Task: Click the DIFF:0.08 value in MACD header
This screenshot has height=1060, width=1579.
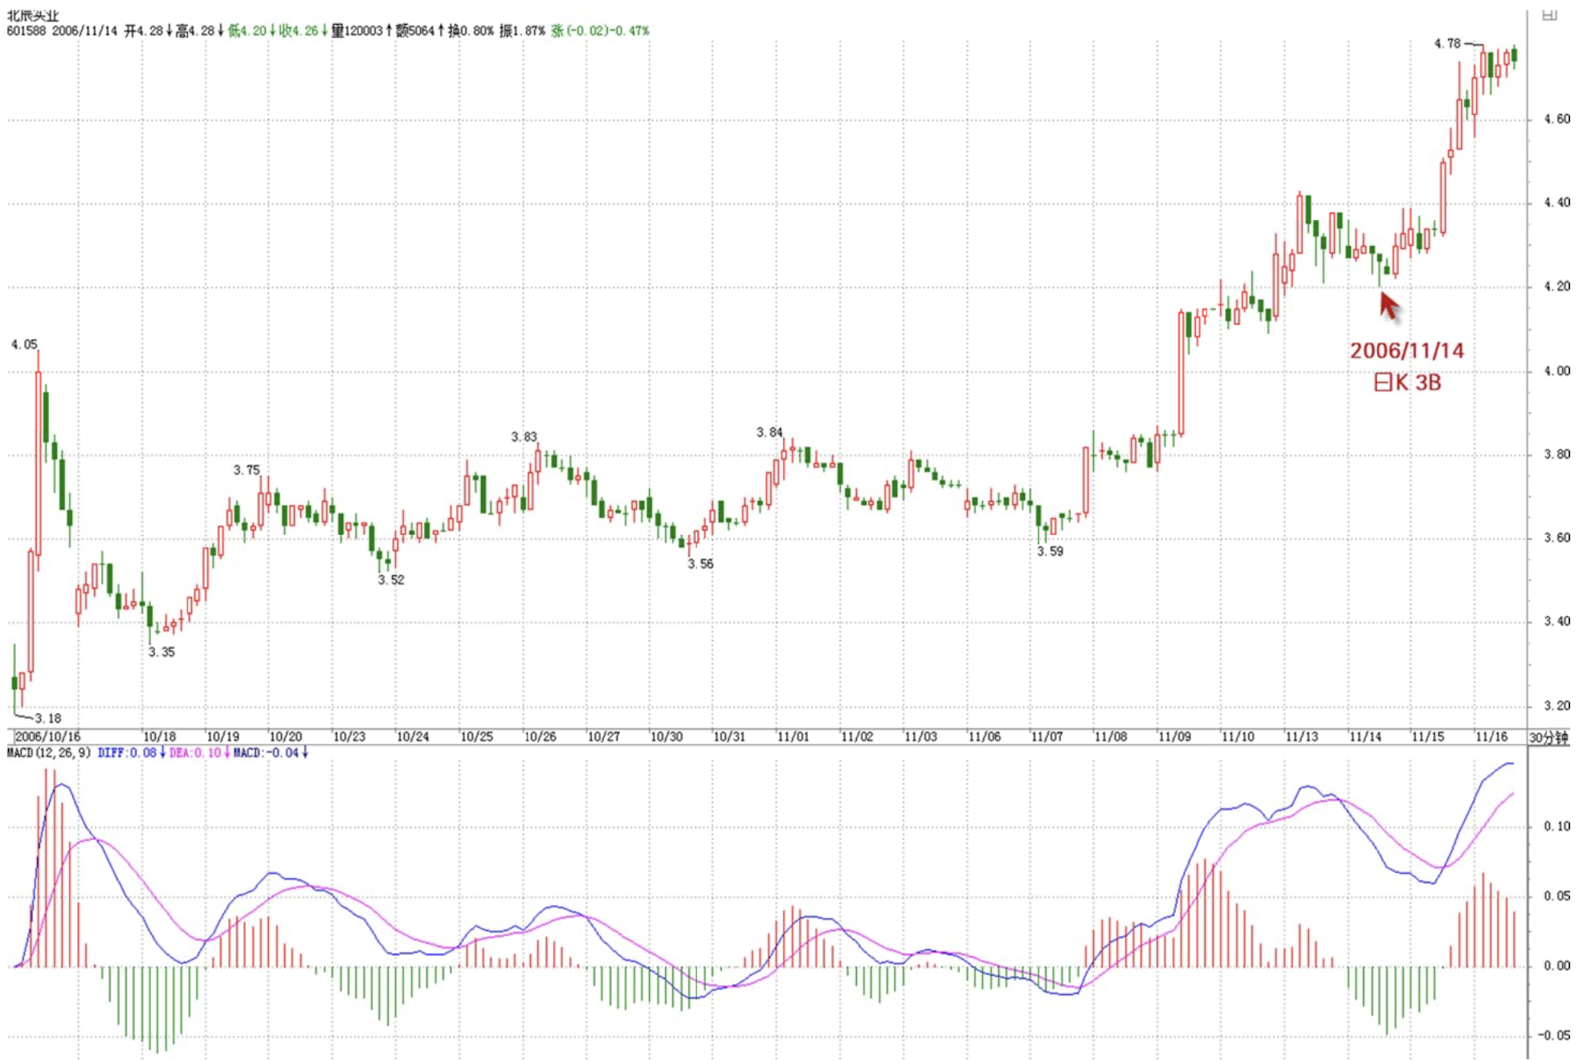Action: click(129, 753)
